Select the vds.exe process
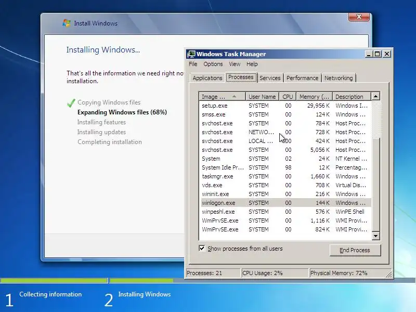The image size is (416, 312). 285,185
